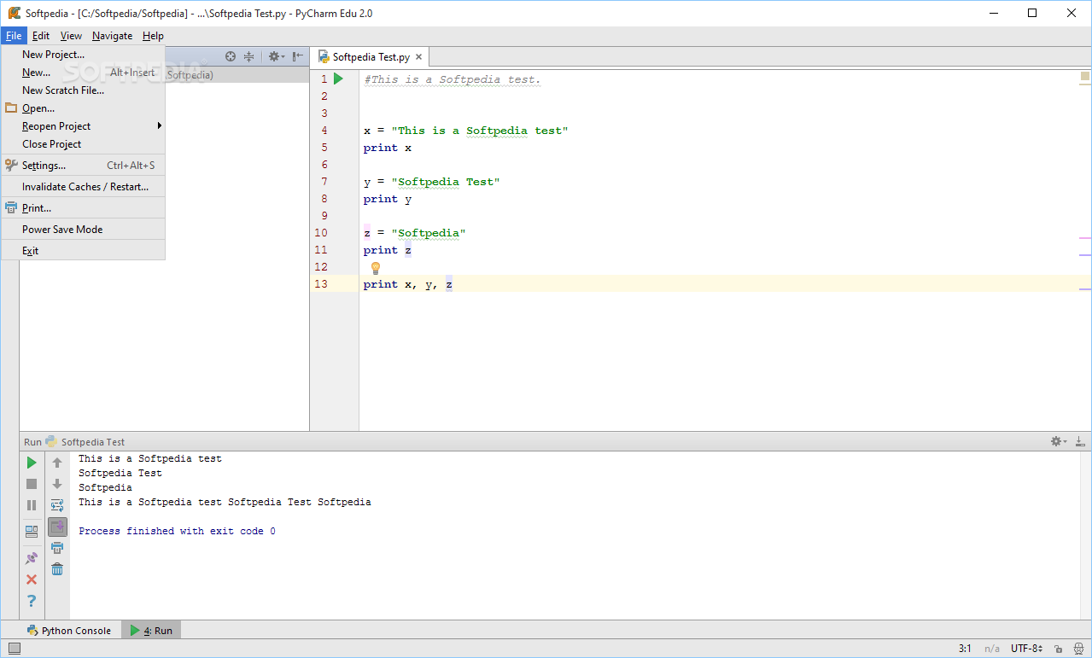Screen dimensions: 1092x658
Task: Clear all console output with trash icon
Action: point(57,568)
